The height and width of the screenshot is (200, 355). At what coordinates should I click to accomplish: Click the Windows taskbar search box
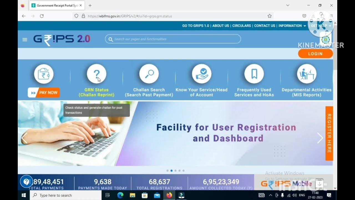[65, 195]
